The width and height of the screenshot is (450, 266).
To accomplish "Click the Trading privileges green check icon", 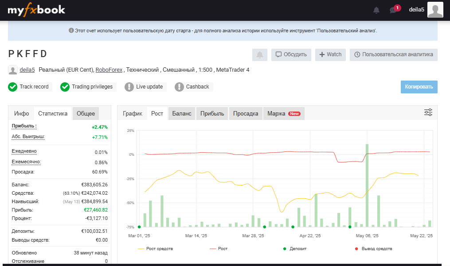I will (x=65, y=87).
